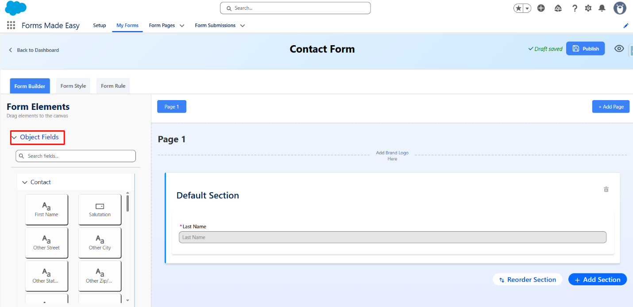Click the Search fields input box
This screenshot has height=307, width=633.
click(x=76, y=156)
